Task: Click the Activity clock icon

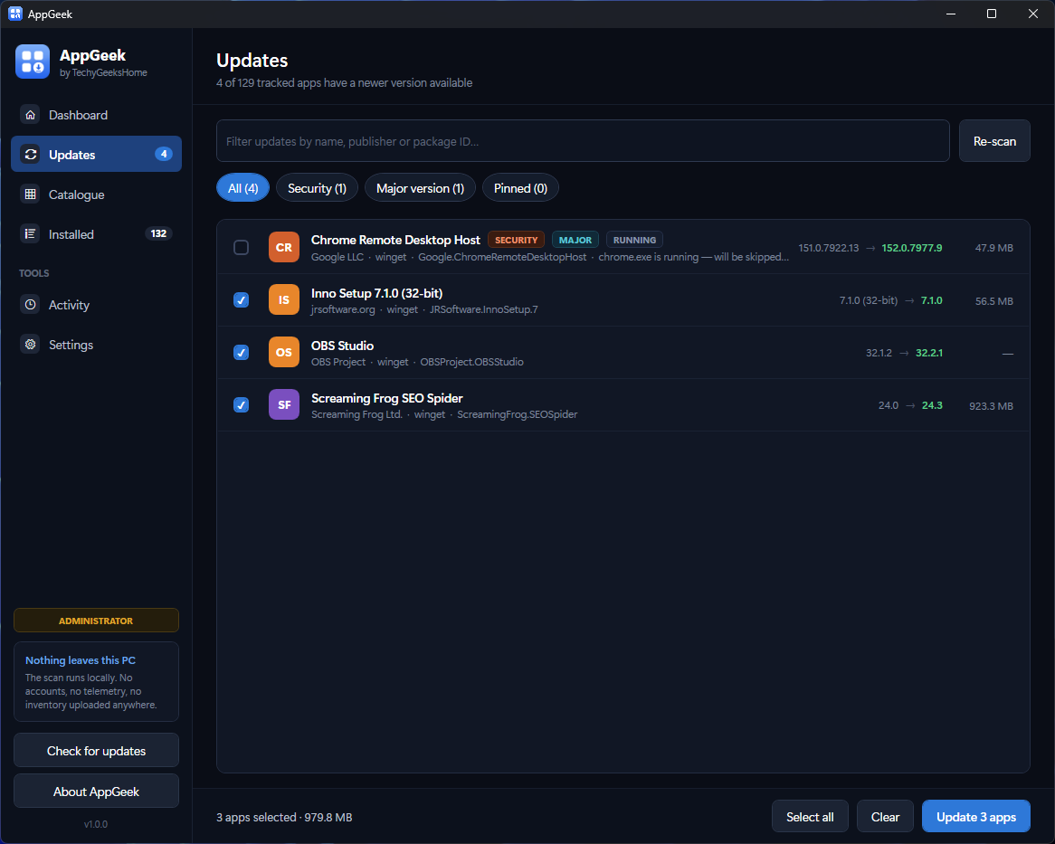Action: pos(30,305)
